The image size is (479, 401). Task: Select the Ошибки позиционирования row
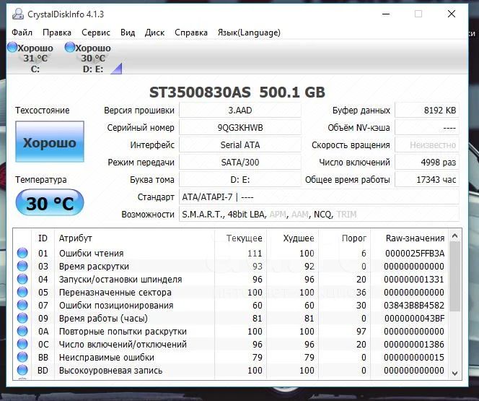coord(231,305)
